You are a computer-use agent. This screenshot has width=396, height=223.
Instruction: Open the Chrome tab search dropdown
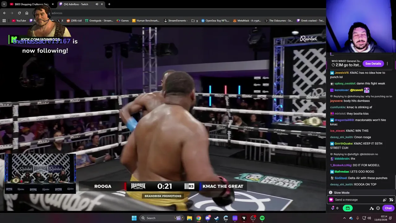pos(4,4)
